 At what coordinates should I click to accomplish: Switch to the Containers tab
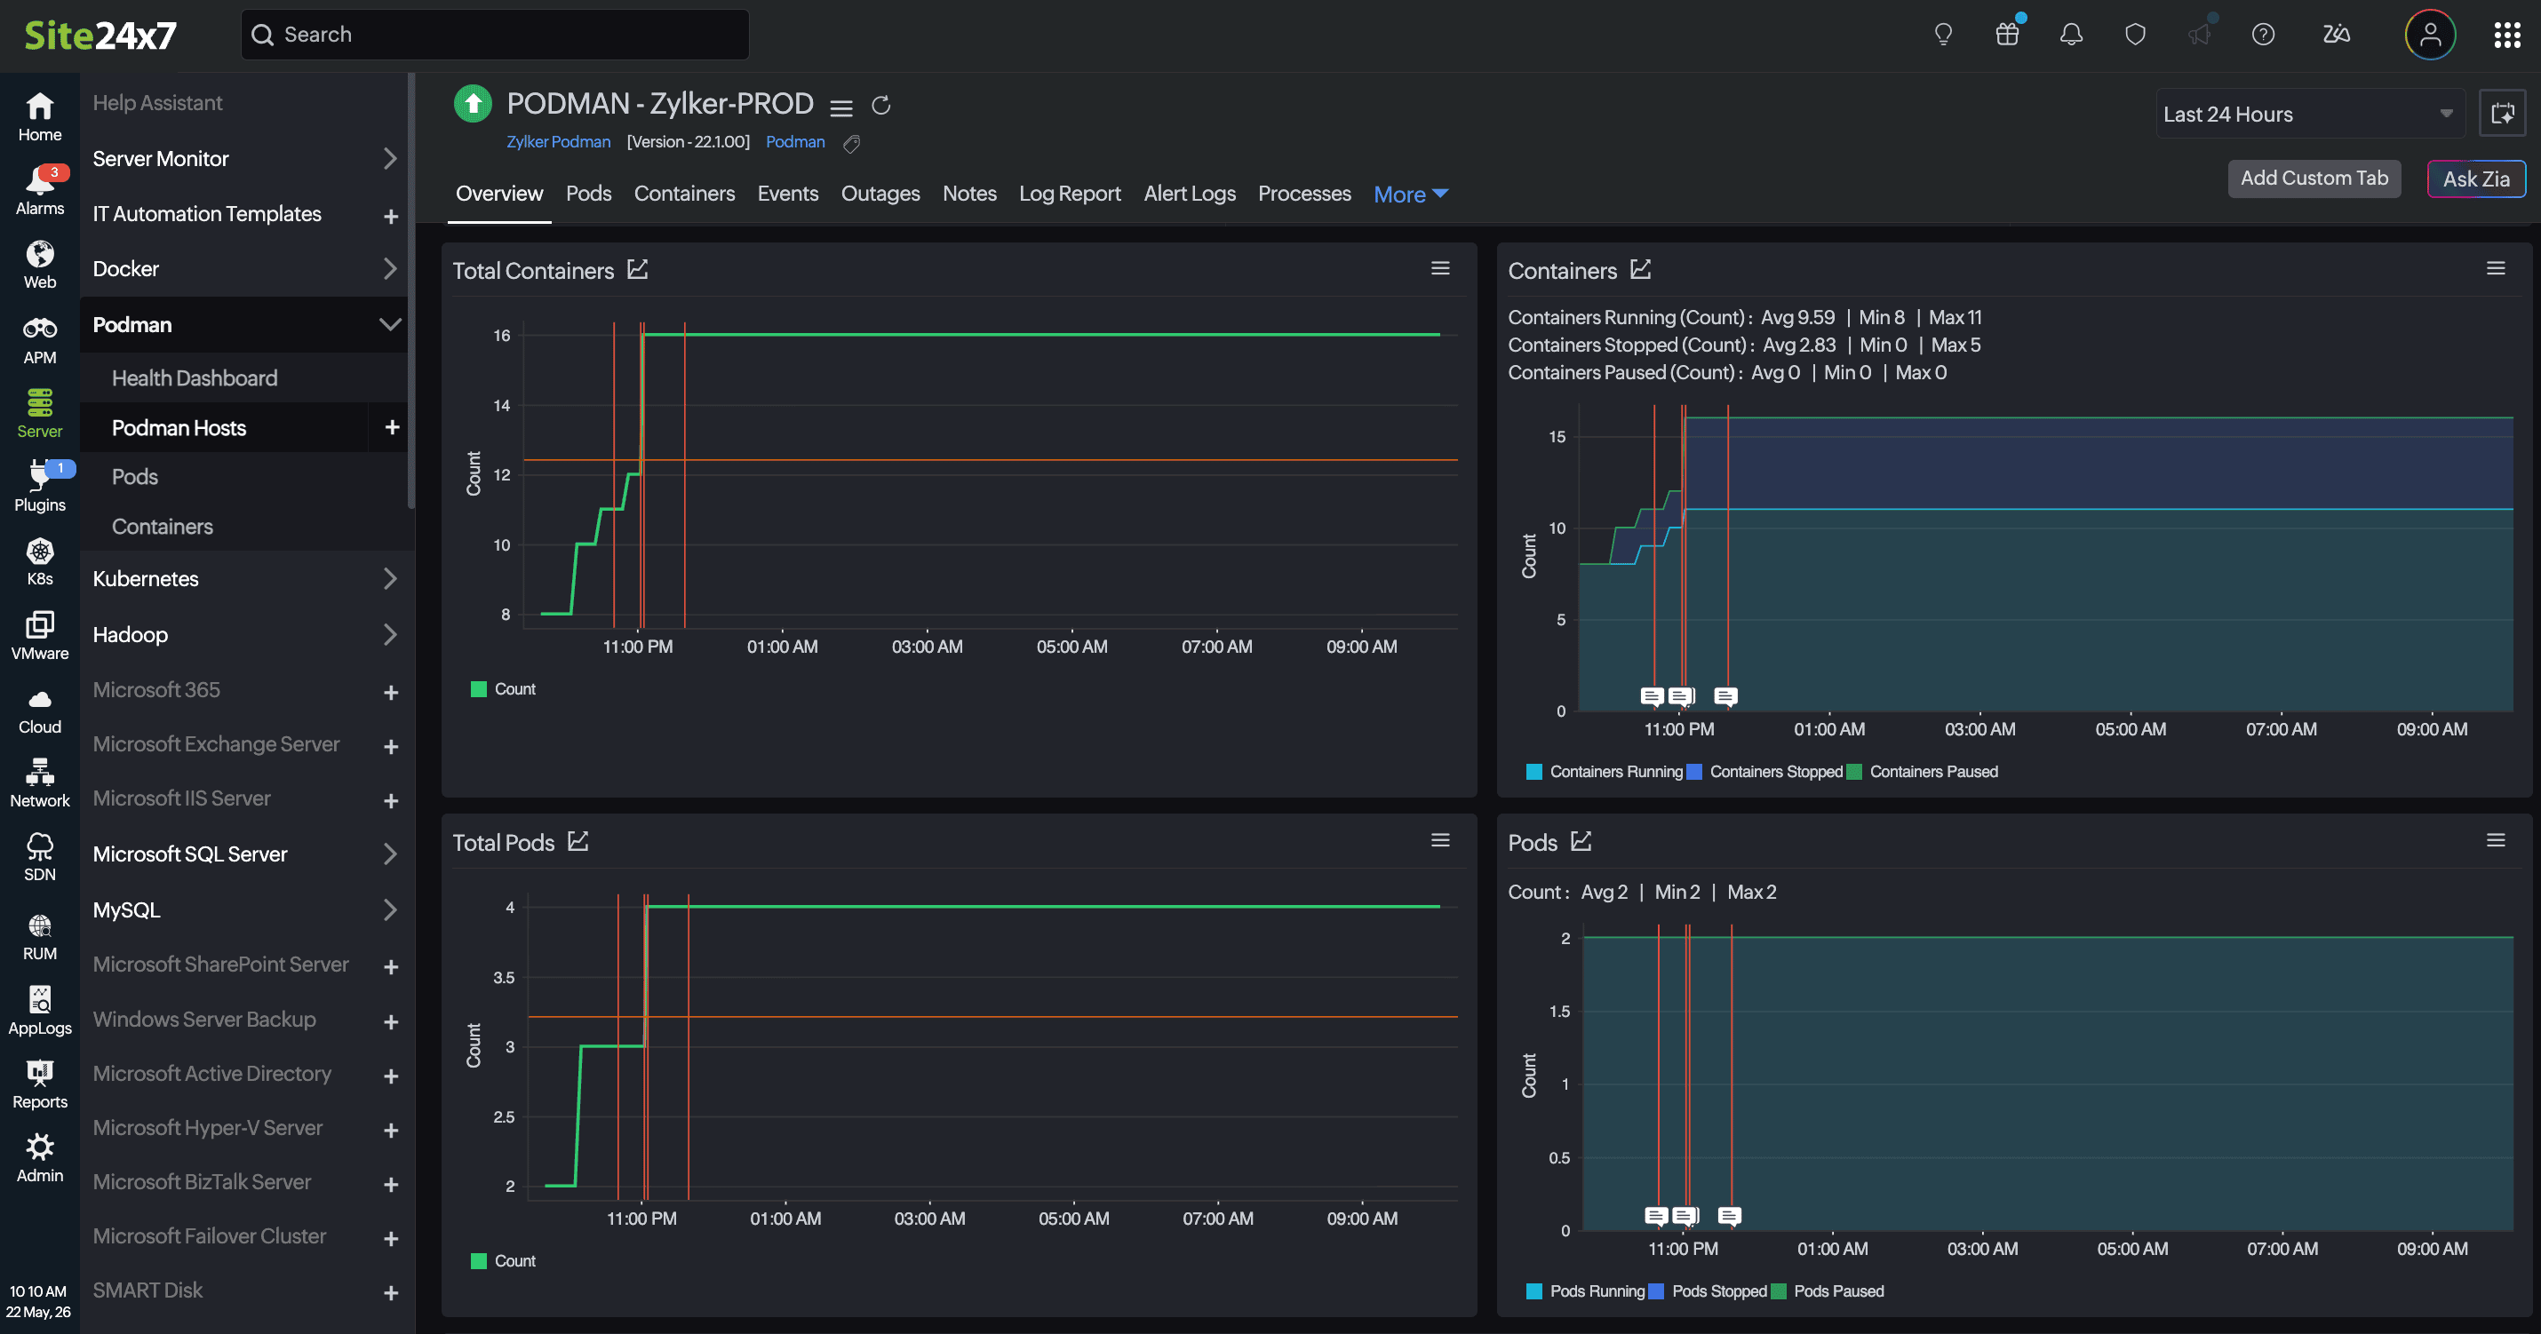pyautogui.click(x=685, y=194)
